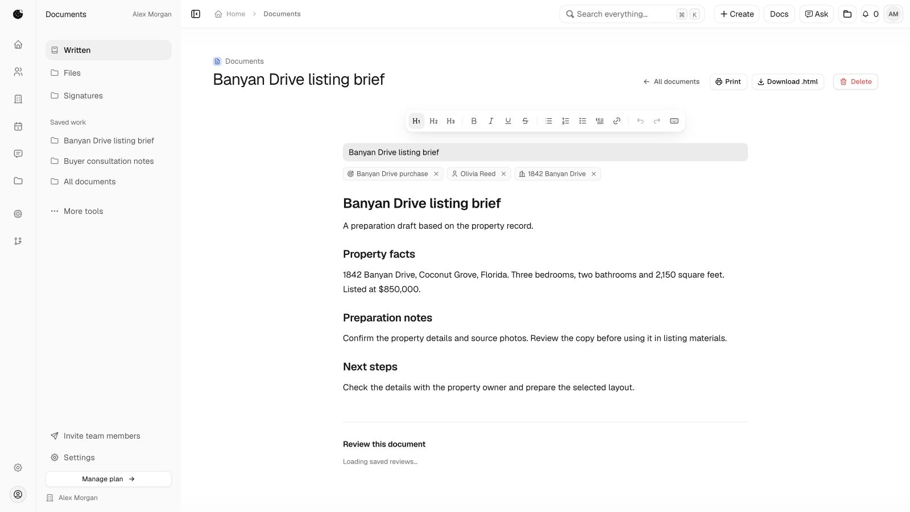Go back to All documents link
The height and width of the screenshot is (512, 910).
coord(671,82)
